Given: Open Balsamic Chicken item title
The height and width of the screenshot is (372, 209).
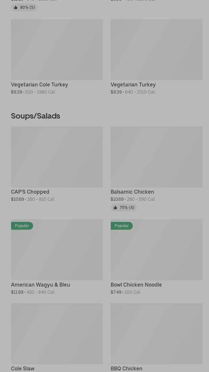Looking at the screenshot, I should point(132,192).
